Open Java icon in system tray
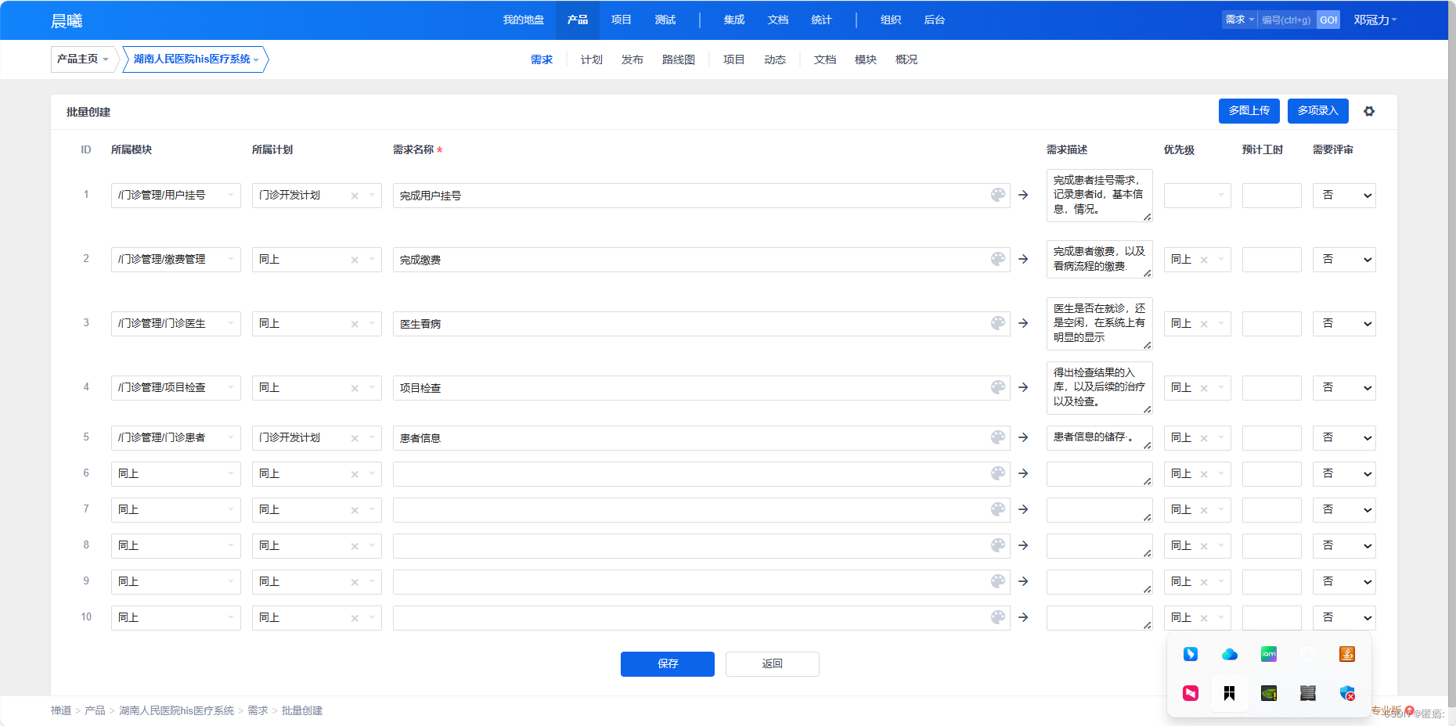This screenshot has width=1456, height=726. click(x=1347, y=654)
